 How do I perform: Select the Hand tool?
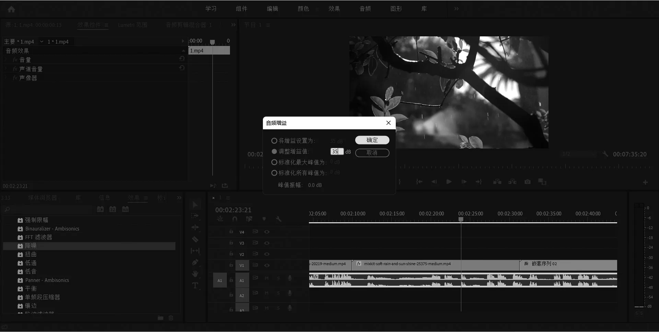click(195, 274)
